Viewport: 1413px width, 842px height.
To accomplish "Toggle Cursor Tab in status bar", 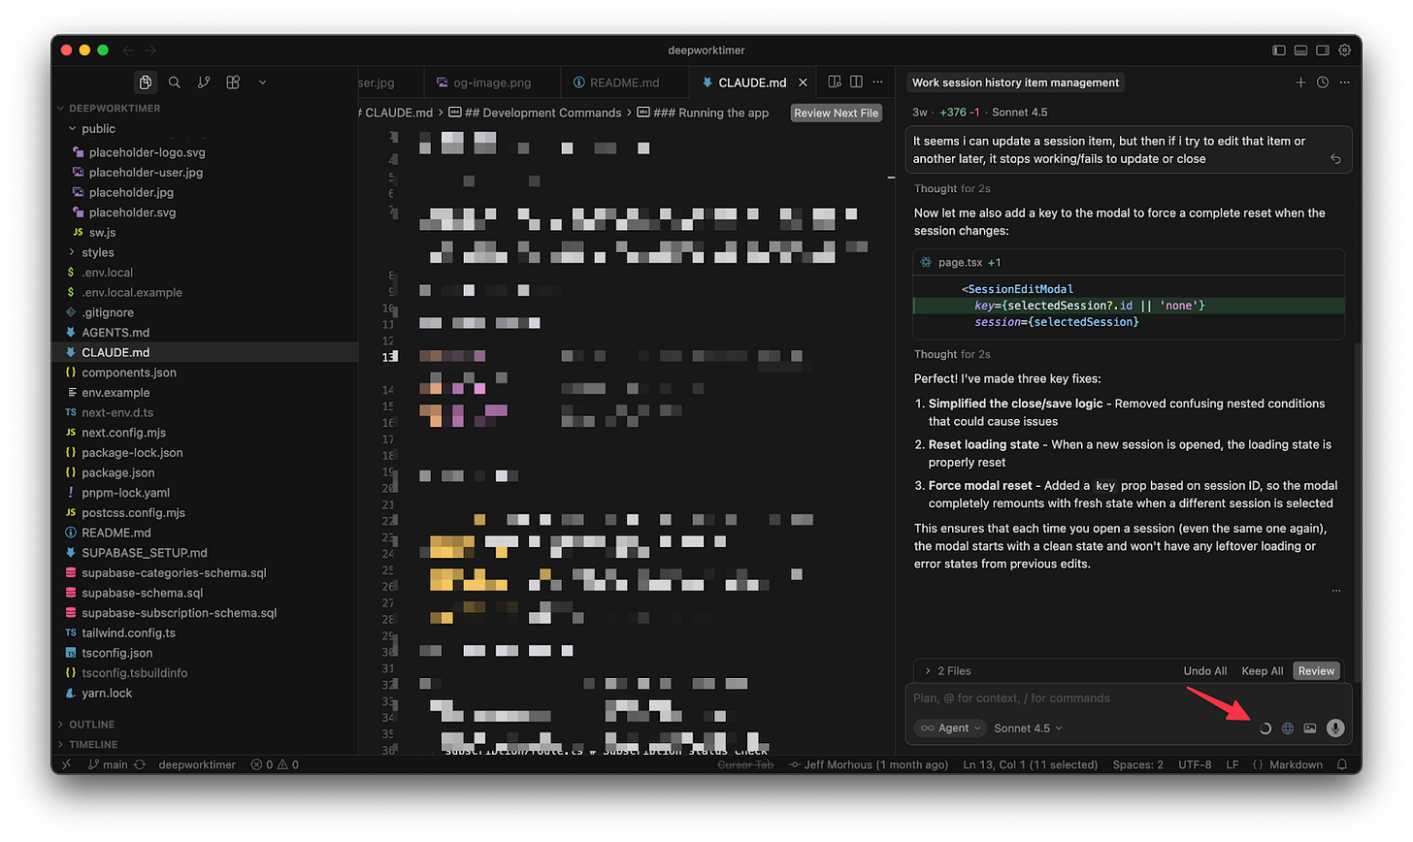I will (x=746, y=764).
